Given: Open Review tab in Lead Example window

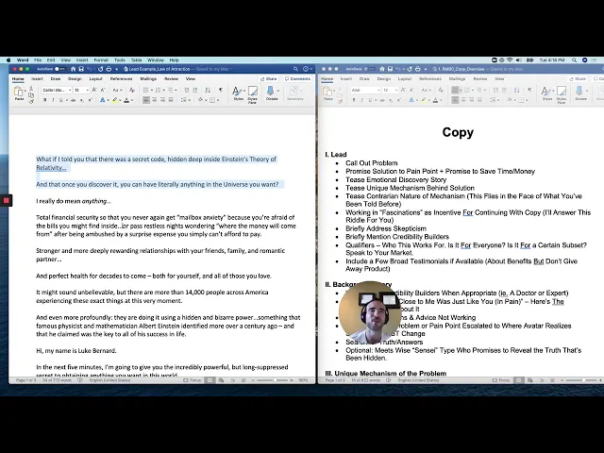Looking at the screenshot, I should point(172,78).
